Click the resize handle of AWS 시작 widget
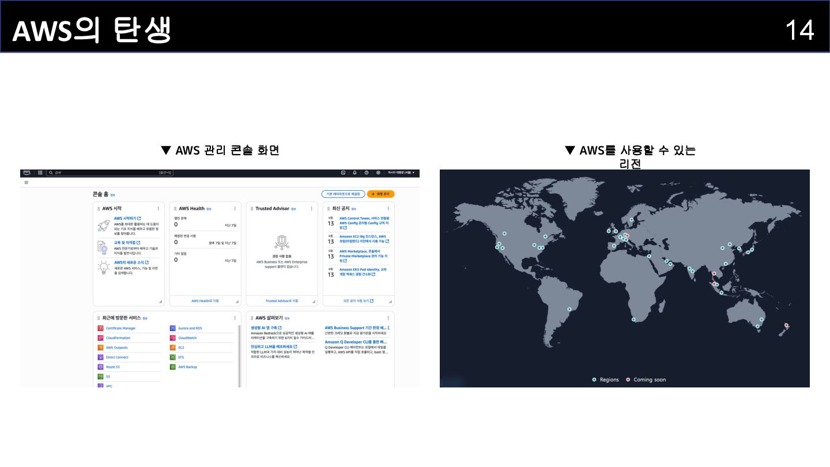This screenshot has height=467, width=830. click(161, 302)
